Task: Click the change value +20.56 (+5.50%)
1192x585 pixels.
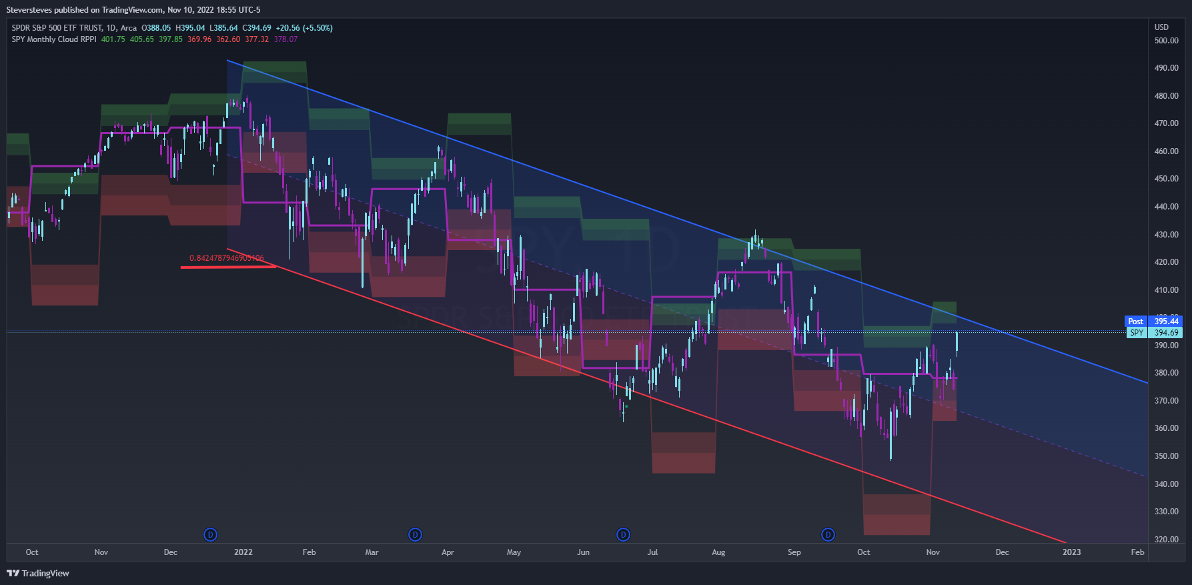Action: click(304, 28)
